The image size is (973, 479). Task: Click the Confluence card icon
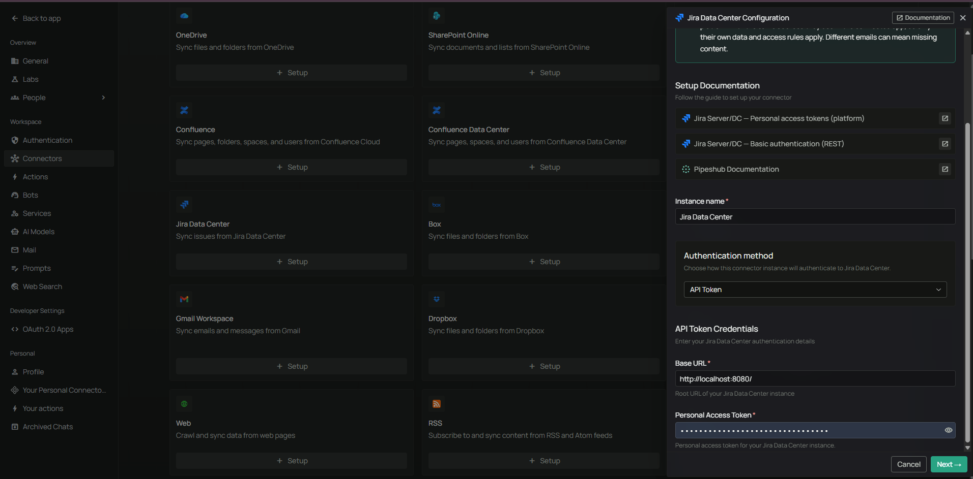[184, 110]
